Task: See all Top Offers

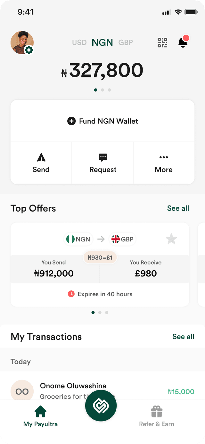Action: [x=178, y=208]
